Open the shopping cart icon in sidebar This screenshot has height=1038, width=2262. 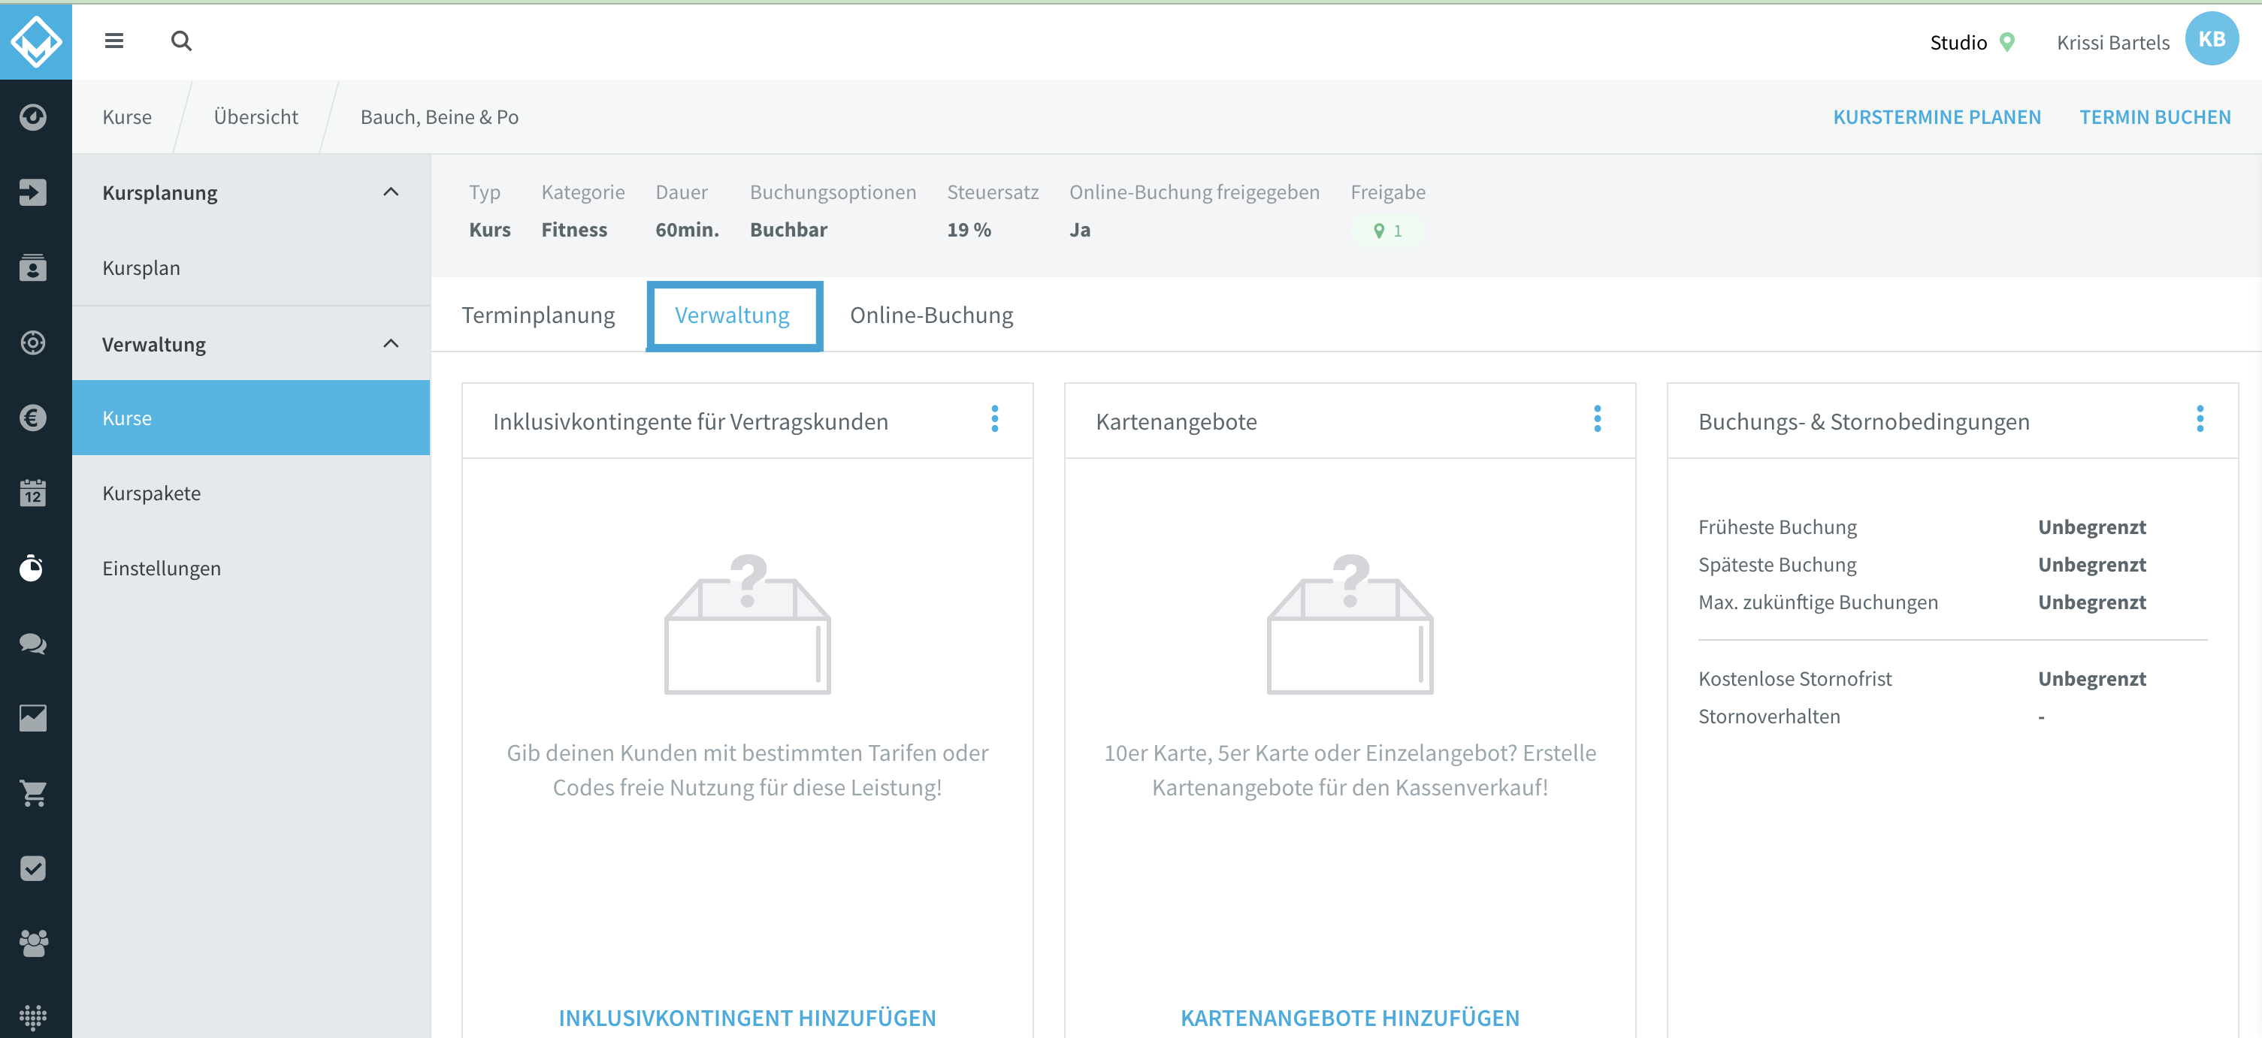point(33,793)
